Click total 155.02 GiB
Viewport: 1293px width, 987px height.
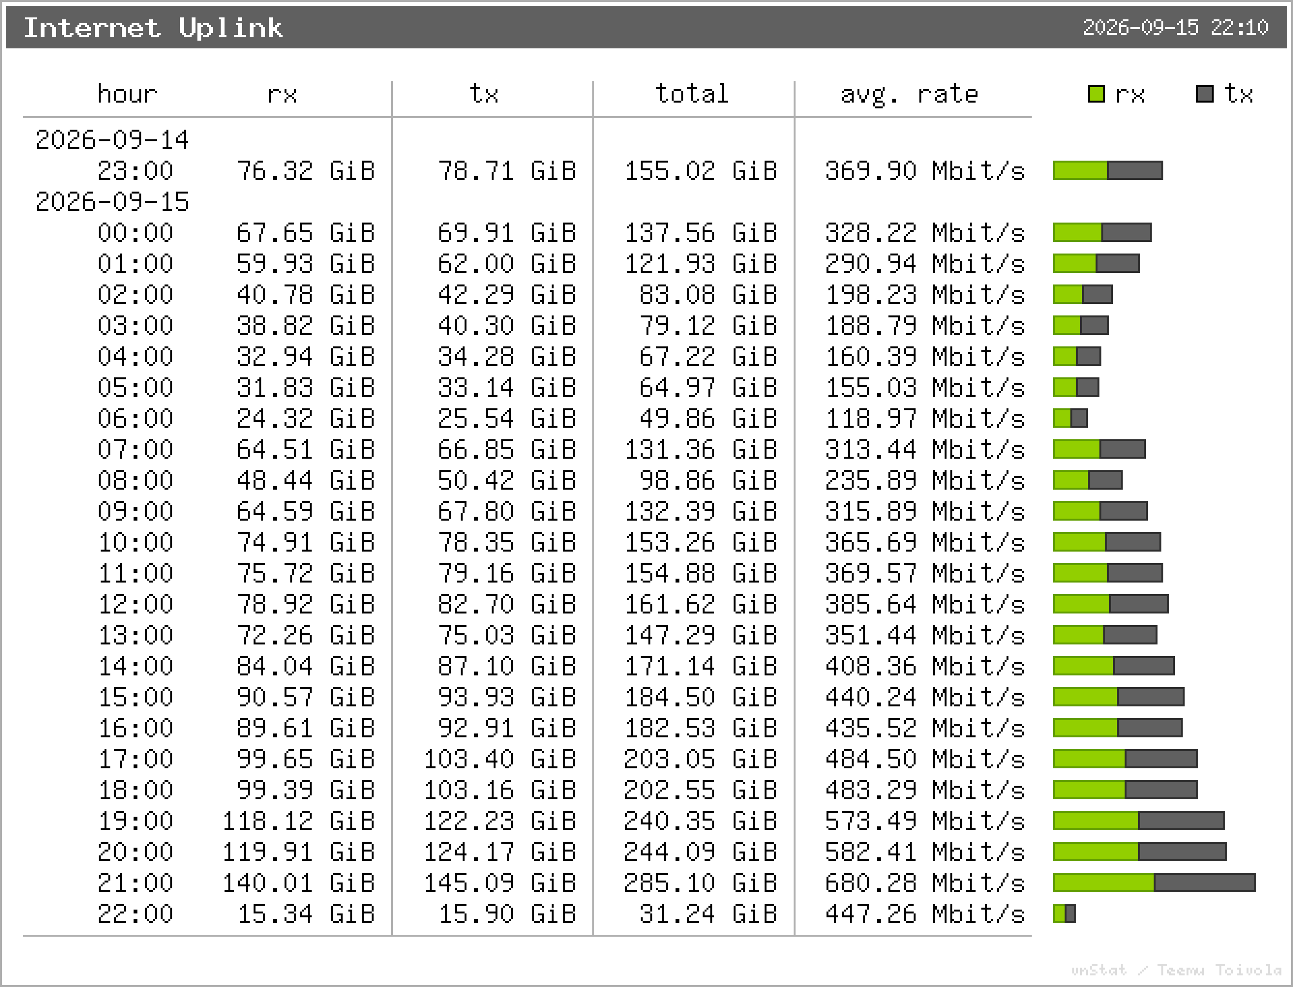coord(701,171)
